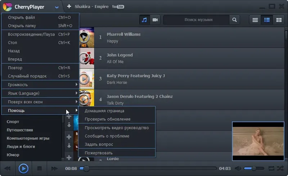Click the search magnifier button
Image resolution: width=288 pixels, height=176 pixels.
pyautogui.click(x=234, y=20)
